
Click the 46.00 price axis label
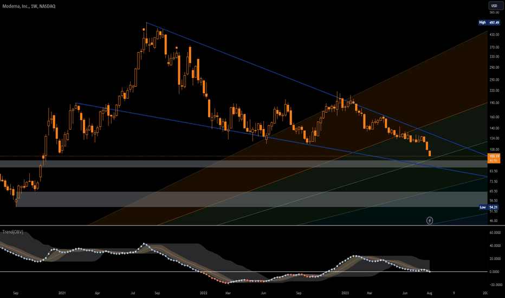pos(494,221)
